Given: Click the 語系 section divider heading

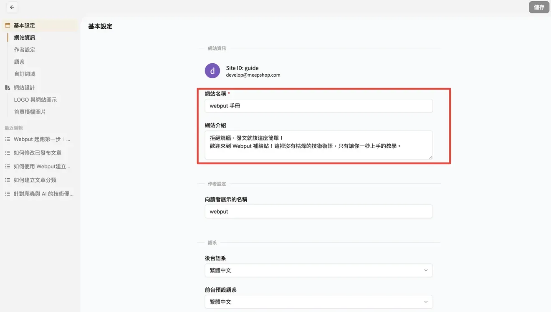Looking at the screenshot, I should (212, 242).
